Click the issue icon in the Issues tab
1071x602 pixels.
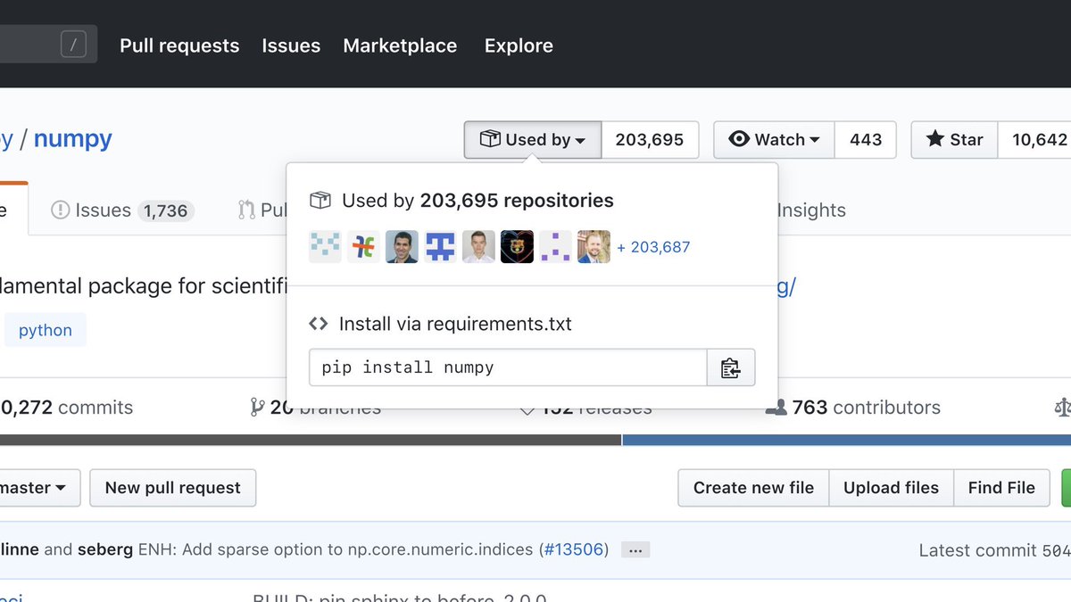[x=60, y=210]
